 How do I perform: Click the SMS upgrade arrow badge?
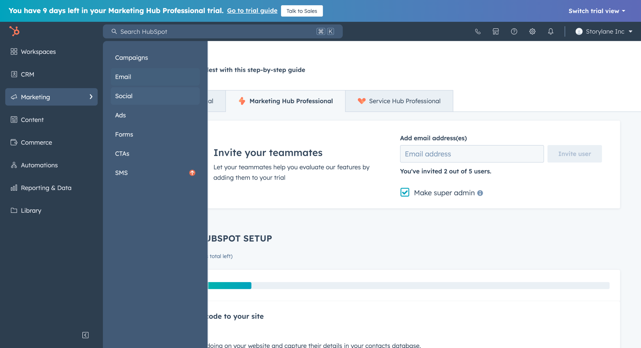(x=192, y=173)
